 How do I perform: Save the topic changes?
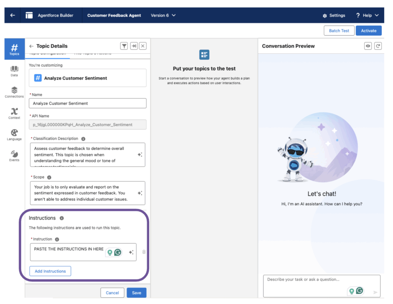pyautogui.click(x=137, y=293)
